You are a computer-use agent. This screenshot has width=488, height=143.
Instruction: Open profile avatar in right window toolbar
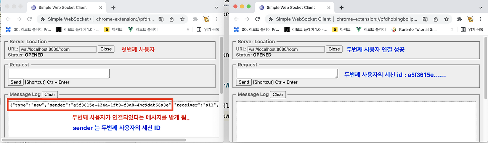pyautogui.click(x=470, y=19)
